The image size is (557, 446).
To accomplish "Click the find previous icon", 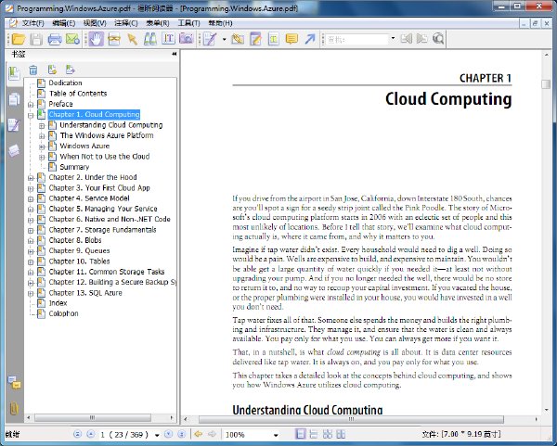I will coord(407,39).
